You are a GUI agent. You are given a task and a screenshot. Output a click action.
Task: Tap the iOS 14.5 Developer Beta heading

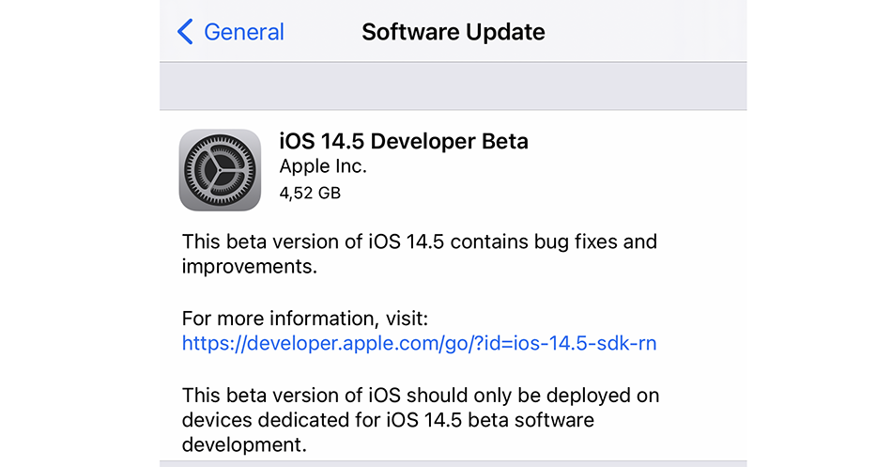click(404, 141)
